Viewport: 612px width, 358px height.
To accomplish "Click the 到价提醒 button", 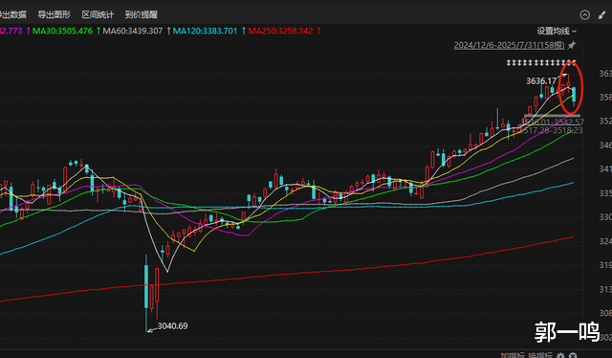I will (x=142, y=15).
